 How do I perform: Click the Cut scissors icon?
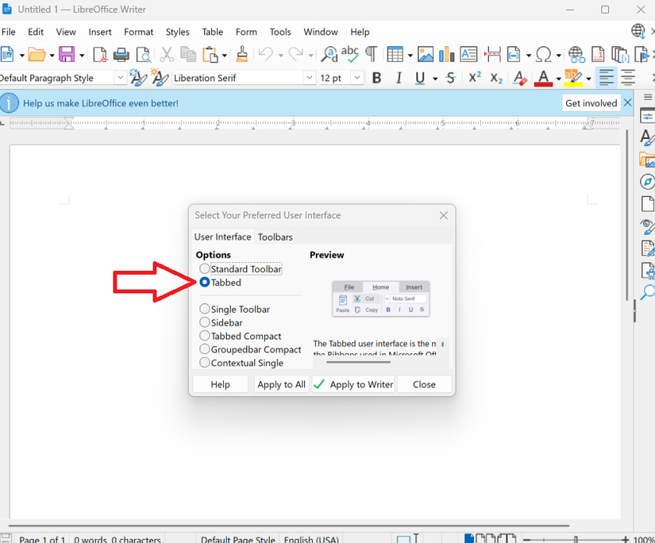166,54
